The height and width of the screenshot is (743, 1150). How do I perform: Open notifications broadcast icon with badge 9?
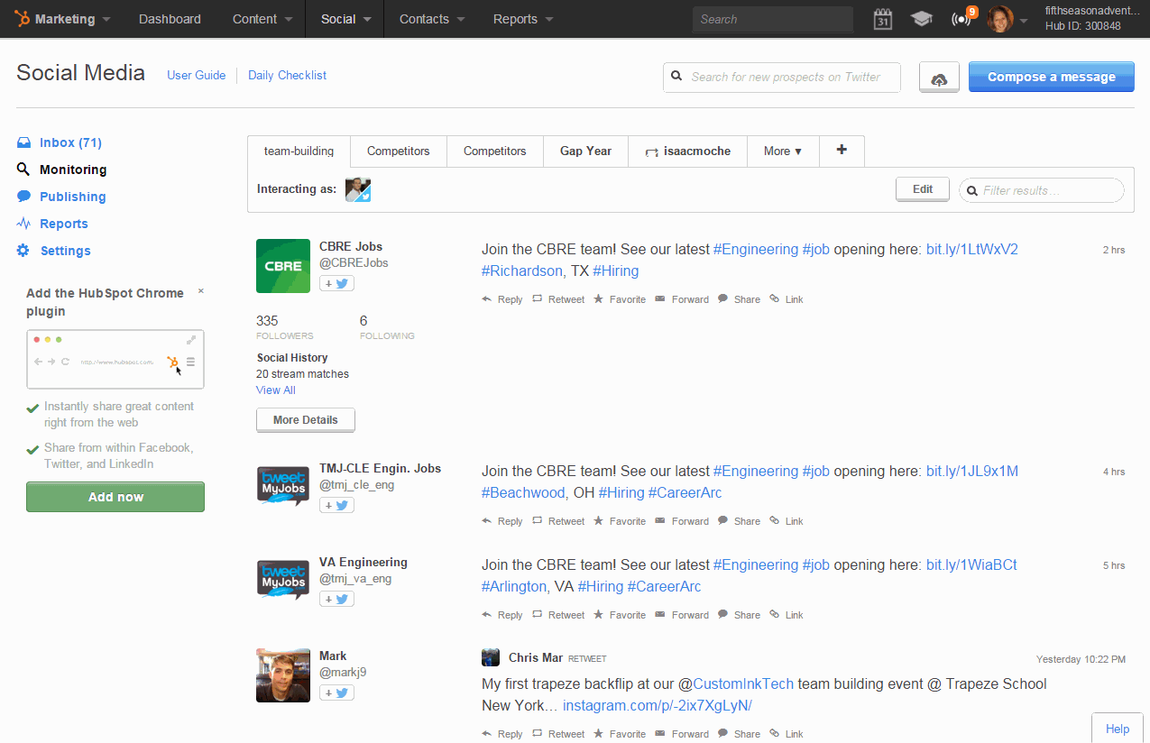(x=962, y=19)
